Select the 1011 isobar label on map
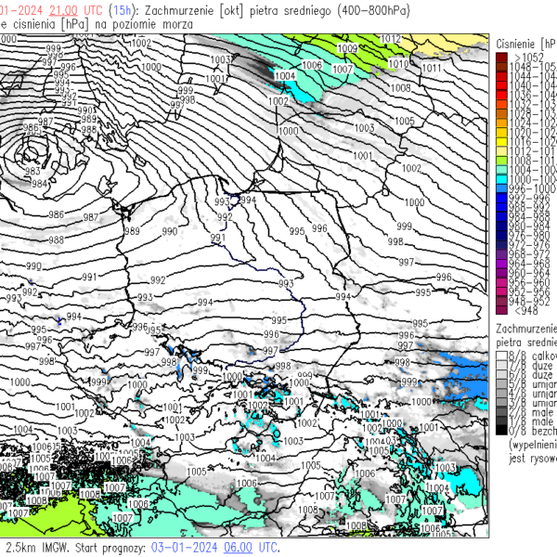Screen dimensions: 557x557 [432, 69]
